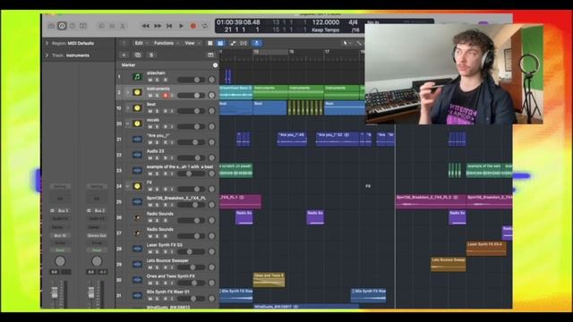Viewport: 573px width, 322px height.
Task: Click the Beat track pan knob
Action: pos(211,111)
